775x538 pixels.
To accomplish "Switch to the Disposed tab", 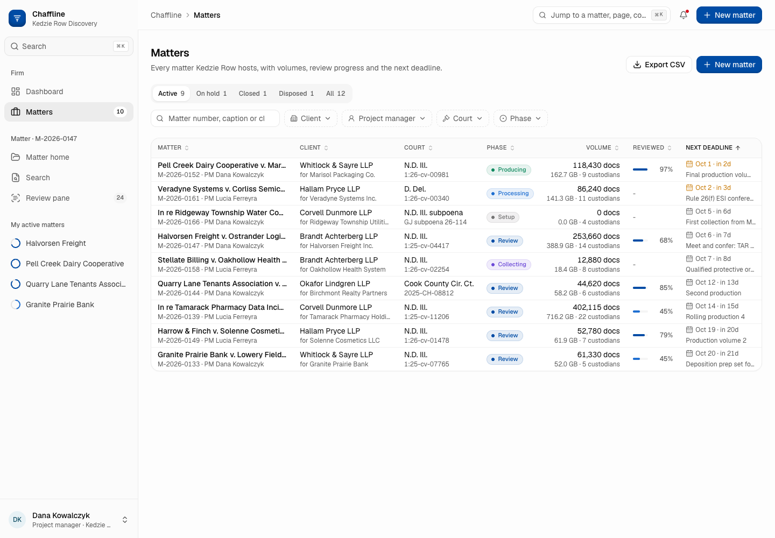I will point(297,94).
